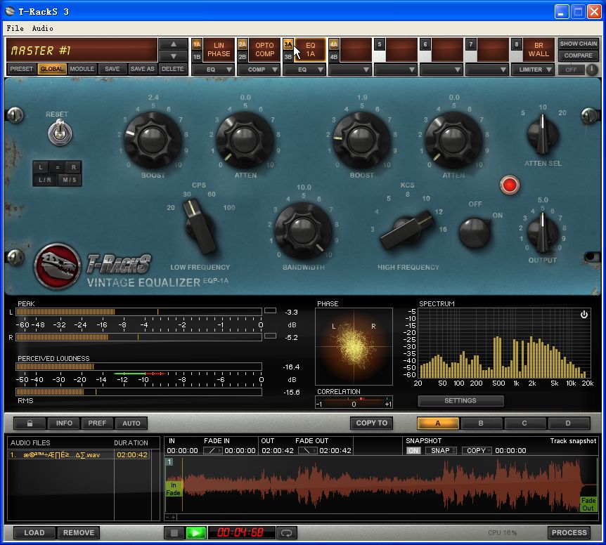Click the PROCESS button
Image resolution: width=606 pixels, height=545 pixels.
[x=569, y=532]
